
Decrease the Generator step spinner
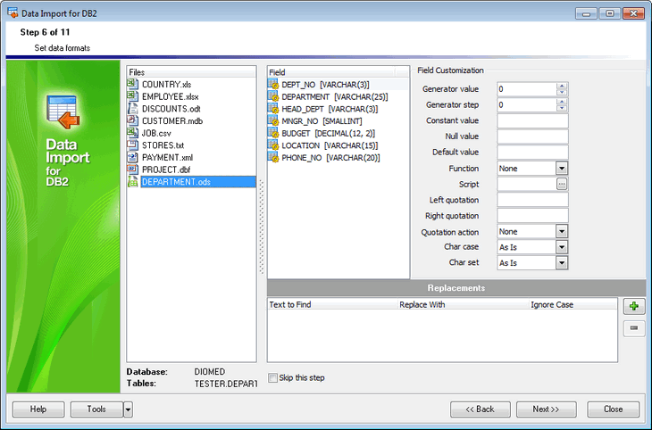pyautogui.click(x=562, y=108)
